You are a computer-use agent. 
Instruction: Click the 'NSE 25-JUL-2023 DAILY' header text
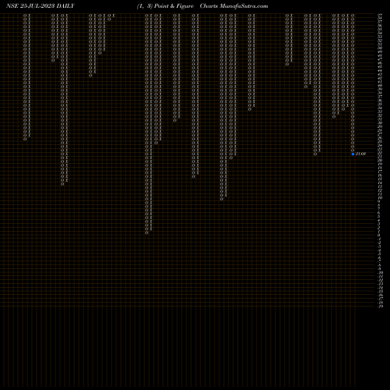(x=40, y=6)
